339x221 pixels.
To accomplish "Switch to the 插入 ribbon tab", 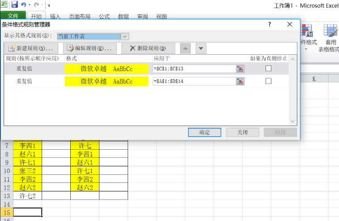I will click(55, 16).
